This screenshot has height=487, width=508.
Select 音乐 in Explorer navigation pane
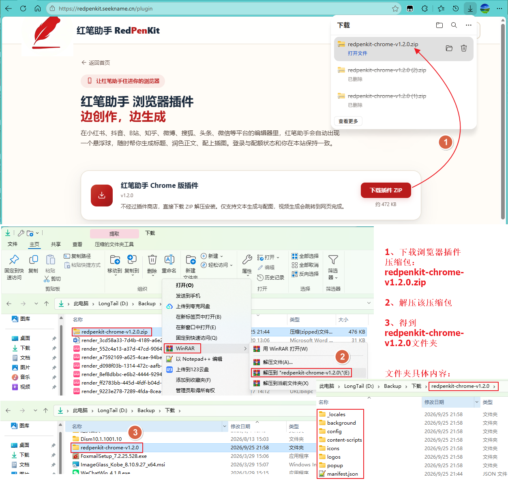pyautogui.click(x=25, y=377)
